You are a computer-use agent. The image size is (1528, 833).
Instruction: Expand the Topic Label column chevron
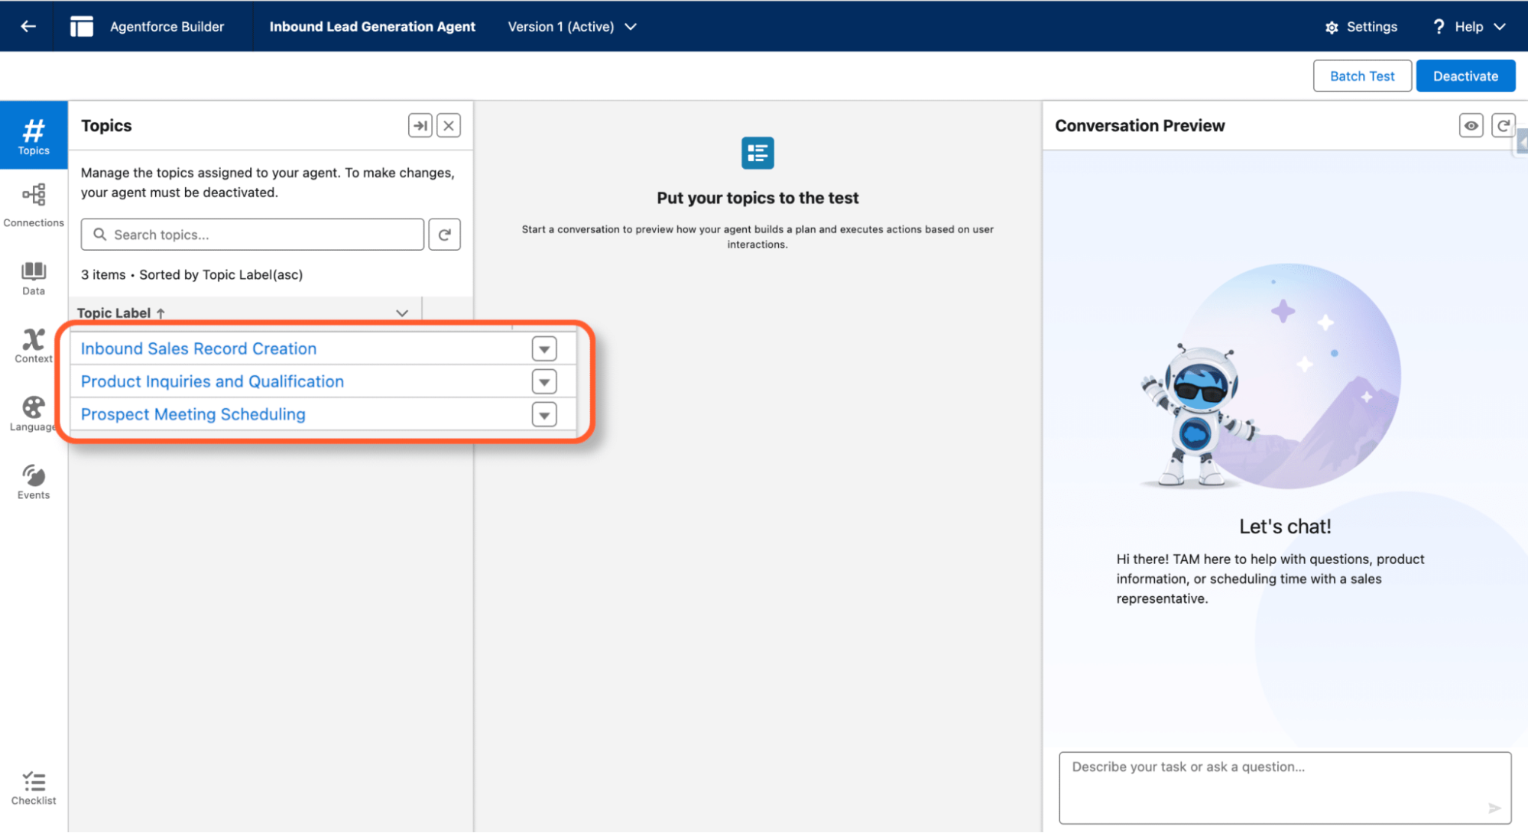click(x=401, y=313)
